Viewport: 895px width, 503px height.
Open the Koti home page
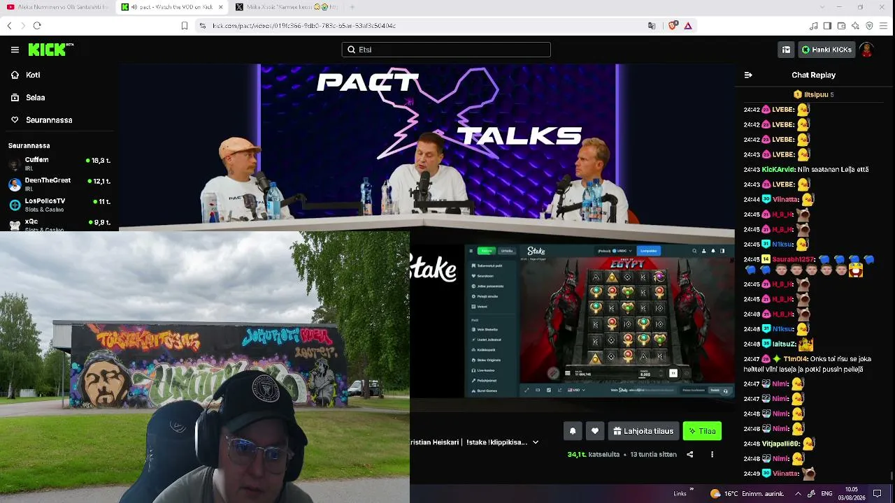click(x=33, y=75)
